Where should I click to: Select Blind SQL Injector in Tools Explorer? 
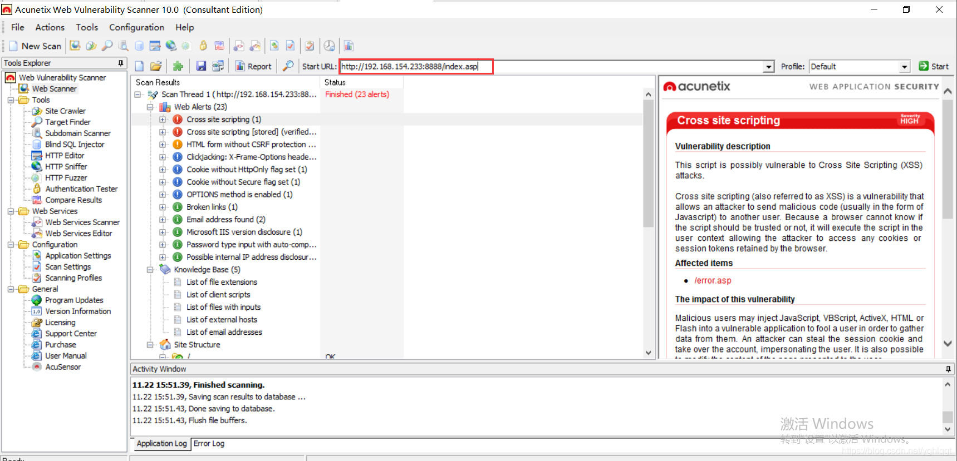[x=75, y=145]
